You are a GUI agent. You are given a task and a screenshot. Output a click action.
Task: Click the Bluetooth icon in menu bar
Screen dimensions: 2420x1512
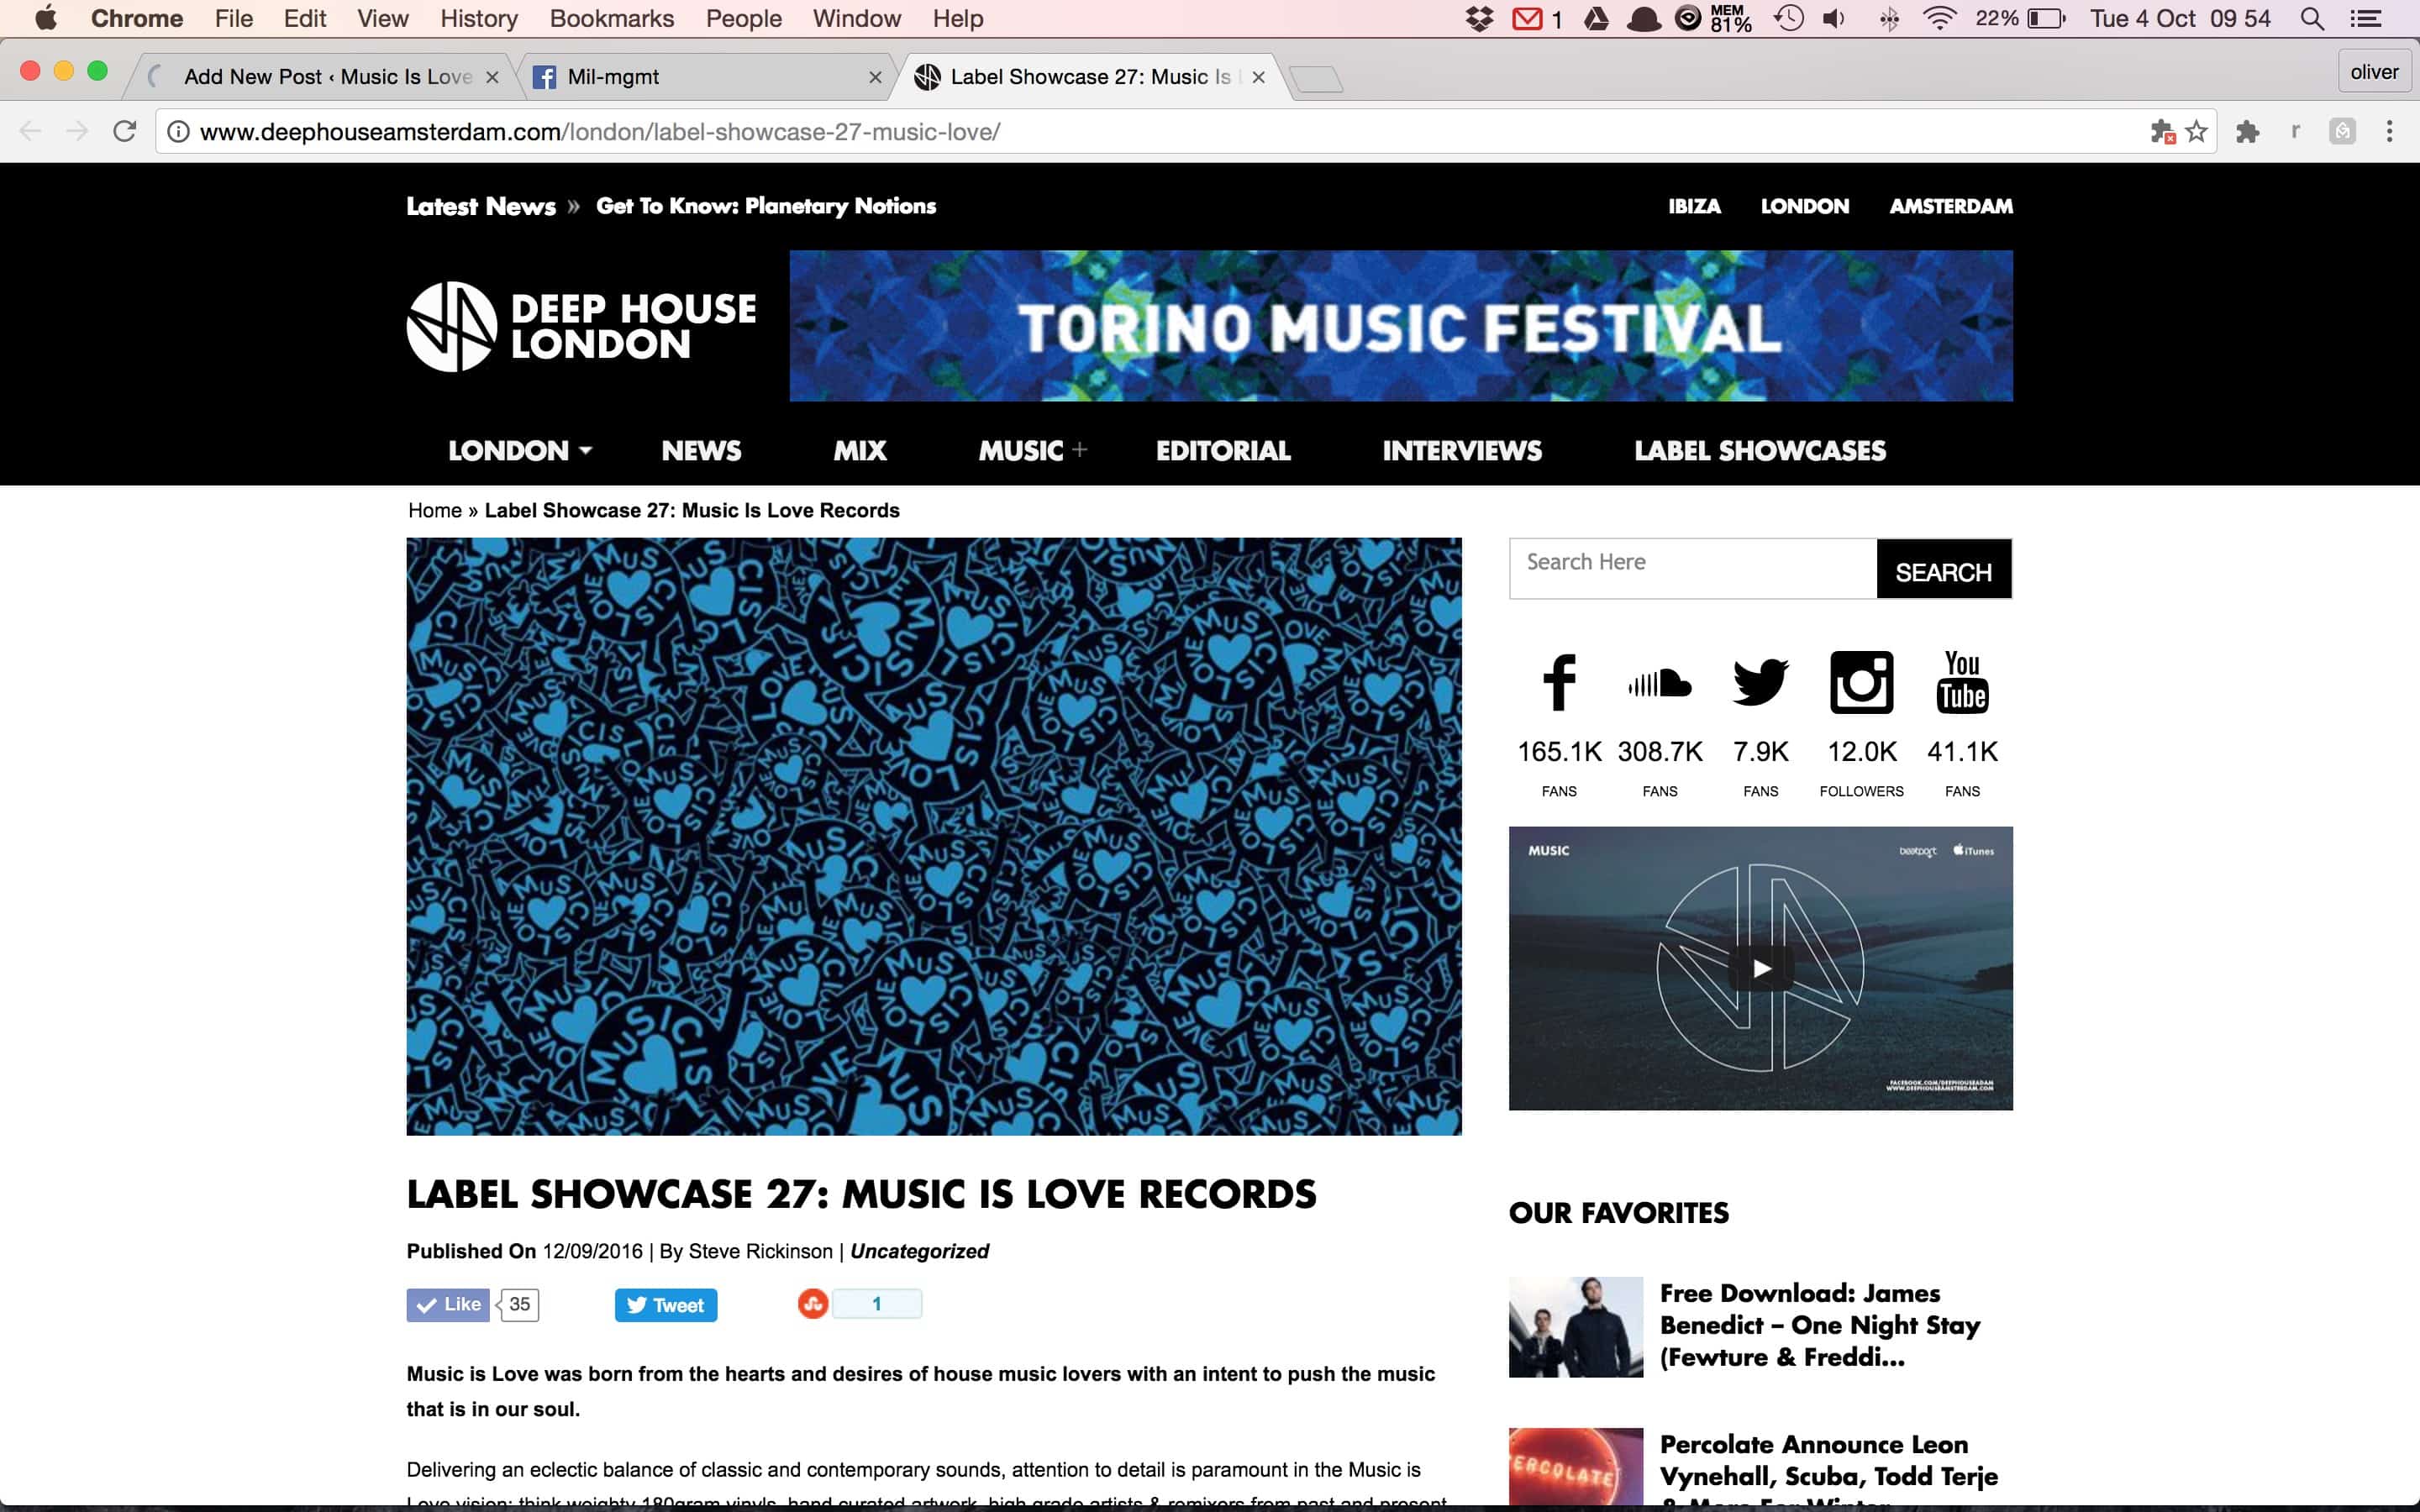pyautogui.click(x=1888, y=18)
